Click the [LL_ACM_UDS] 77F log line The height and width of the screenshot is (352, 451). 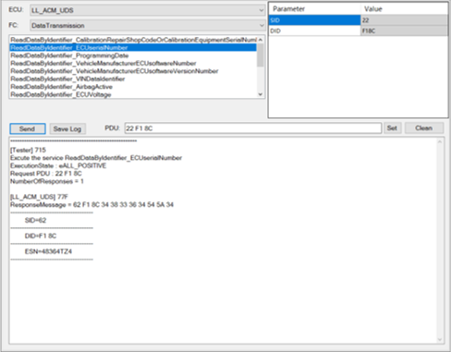39,197
